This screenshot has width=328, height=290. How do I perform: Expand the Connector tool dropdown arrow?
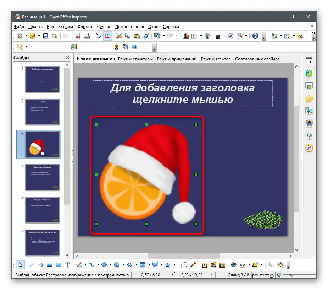(x=98, y=265)
